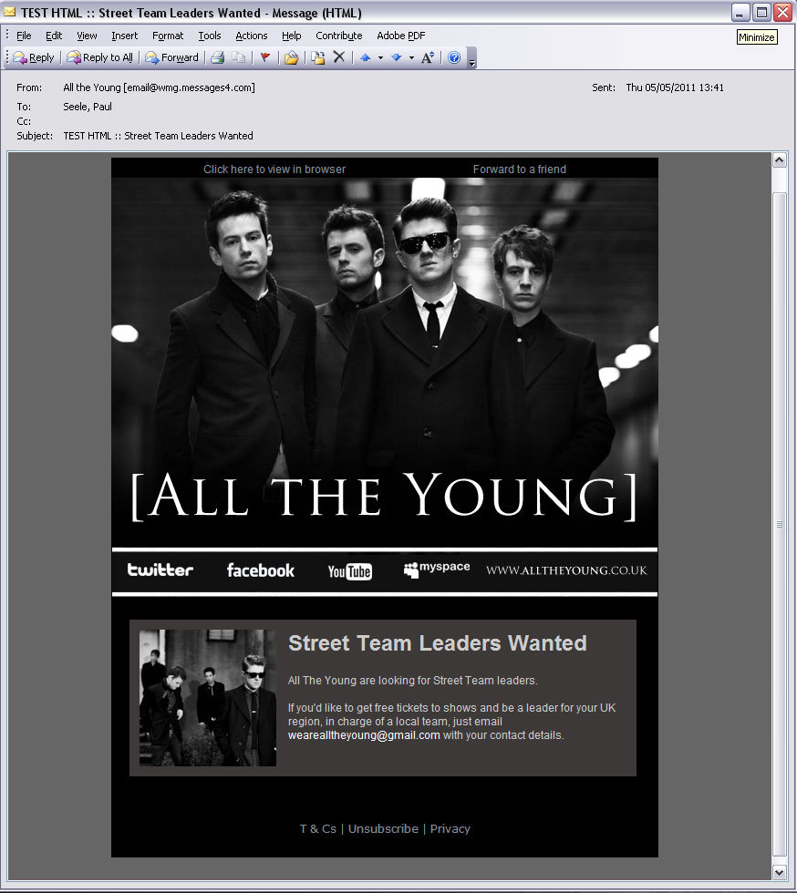The image size is (797, 893).
Task: Click the subject line text
Action: 158,136
